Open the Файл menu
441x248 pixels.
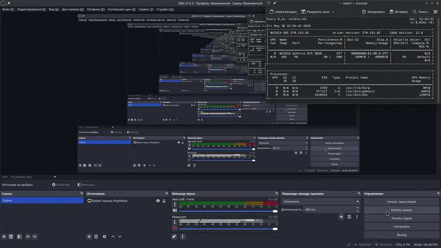[8, 9]
